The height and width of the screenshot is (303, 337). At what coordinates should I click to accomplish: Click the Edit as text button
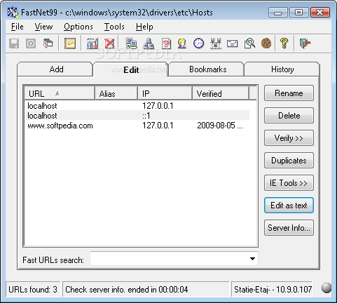(x=289, y=206)
